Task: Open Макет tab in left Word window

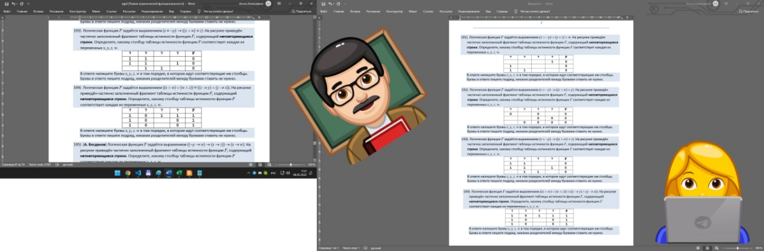Action: 96,11
